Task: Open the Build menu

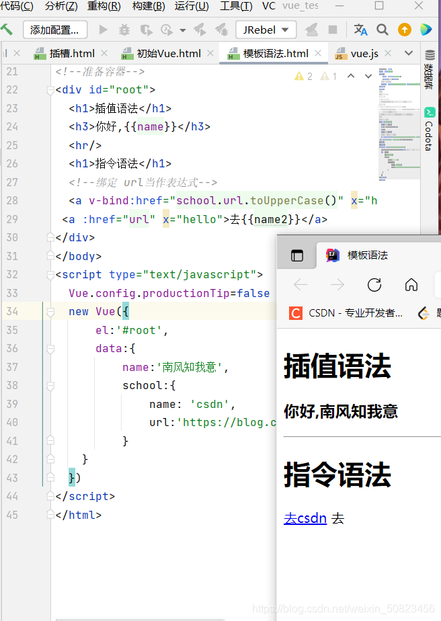Action: (149, 6)
